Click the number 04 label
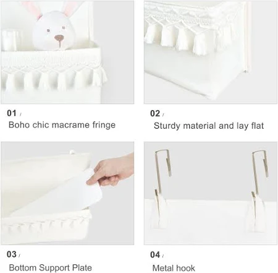The image size is (278, 273). coord(155,254)
